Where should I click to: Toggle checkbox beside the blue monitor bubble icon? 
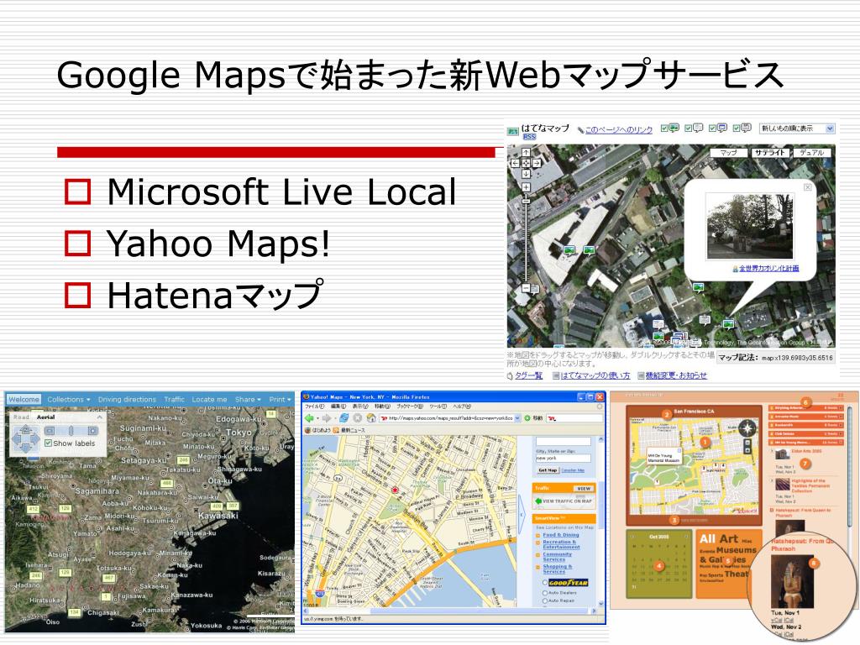[x=712, y=128]
